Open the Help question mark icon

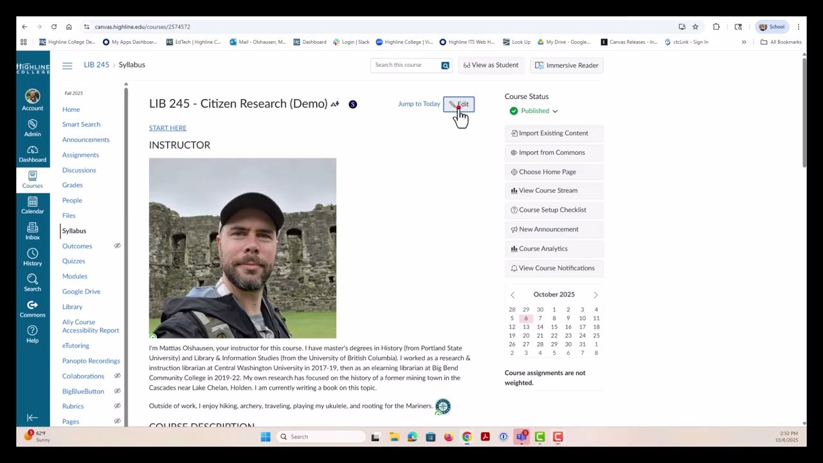click(33, 334)
